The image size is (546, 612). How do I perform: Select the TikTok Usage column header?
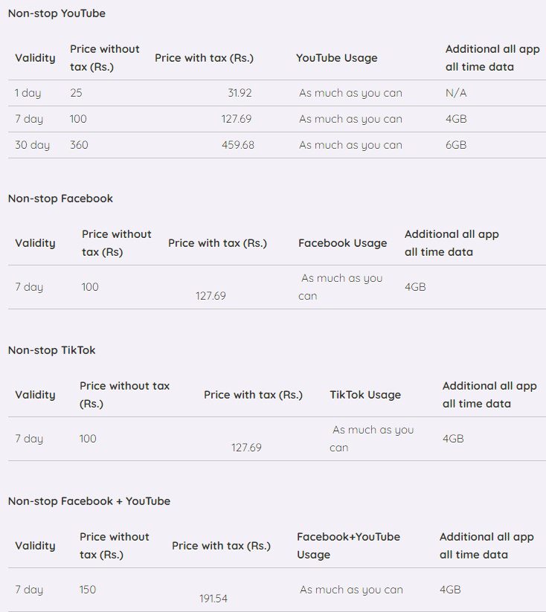(x=365, y=395)
